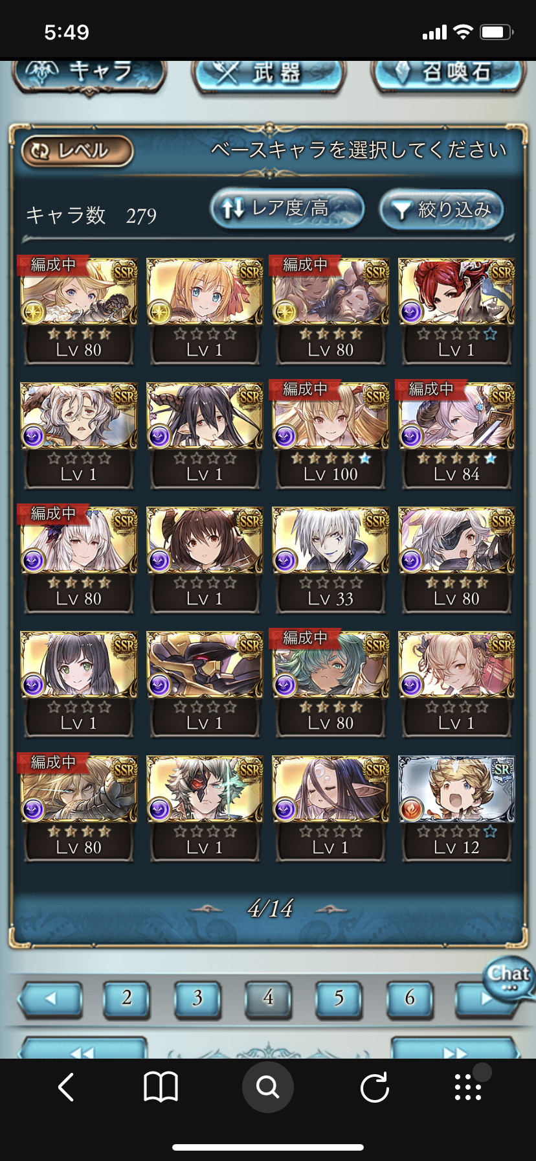Select the Lv 84 character card
Screen dimensions: 536x1161
(x=456, y=435)
